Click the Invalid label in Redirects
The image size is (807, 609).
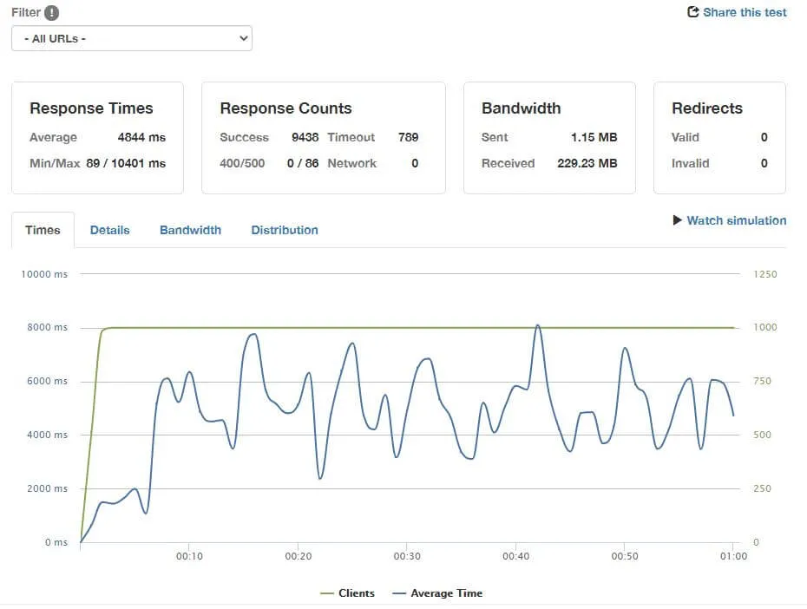pos(690,164)
